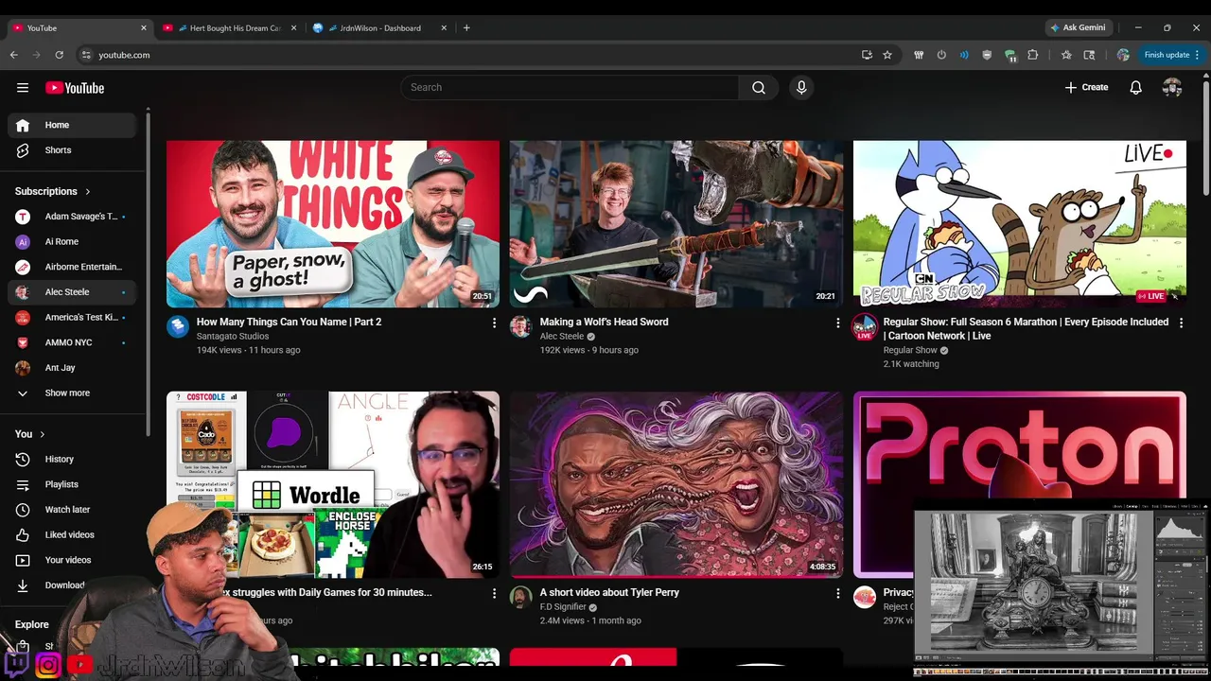Start voice search with the microphone
Screen dimensions: 1211x681
click(801, 88)
